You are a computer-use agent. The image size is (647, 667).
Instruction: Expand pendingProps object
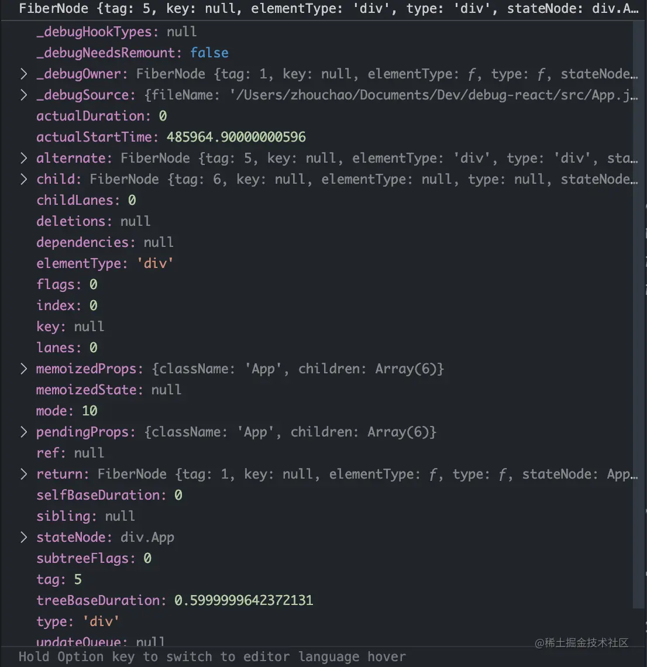click(24, 432)
